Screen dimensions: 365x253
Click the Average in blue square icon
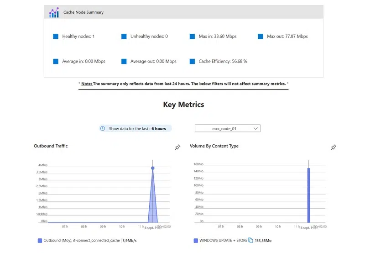click(56, 61)
